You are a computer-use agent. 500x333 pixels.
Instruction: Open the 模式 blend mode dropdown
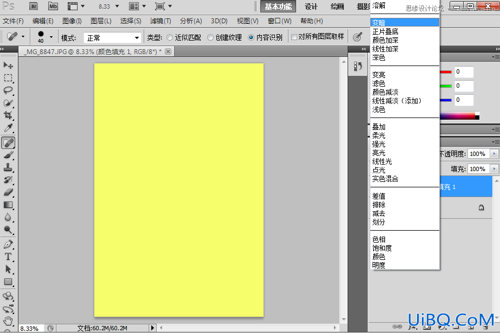tap(113, 38)
